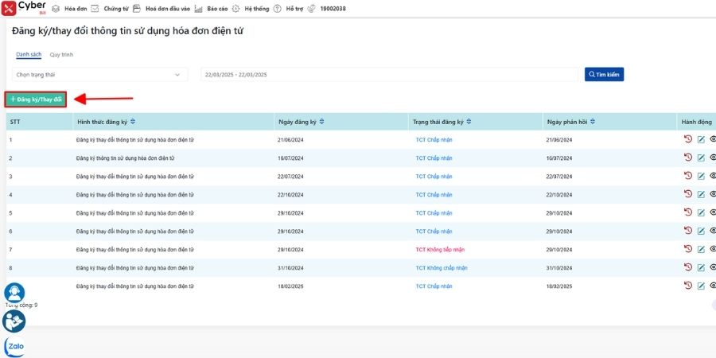This screenshot has height=358, width=716.
Task: Click the edit icon in row 3
Action: click(701, 176)
